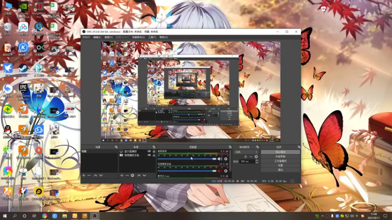The height and width of the screenshot is (220, 392).
Task: Add a transition with the transitions plus icon
Action: tap(245, 156)
